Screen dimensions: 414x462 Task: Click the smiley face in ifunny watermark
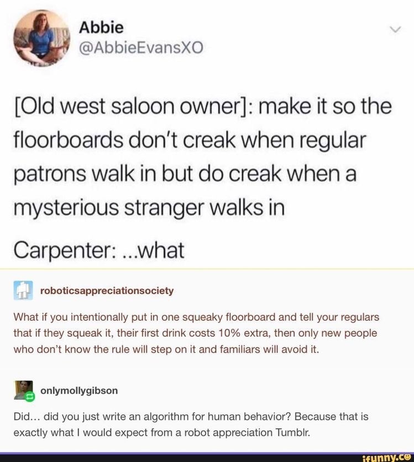407,457
